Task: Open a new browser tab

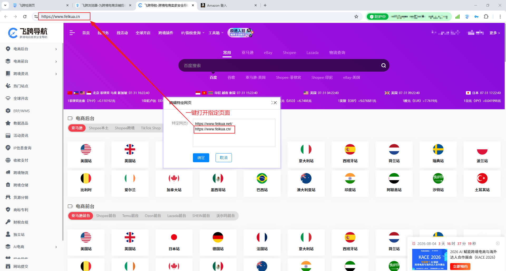Action: (265, 5)
